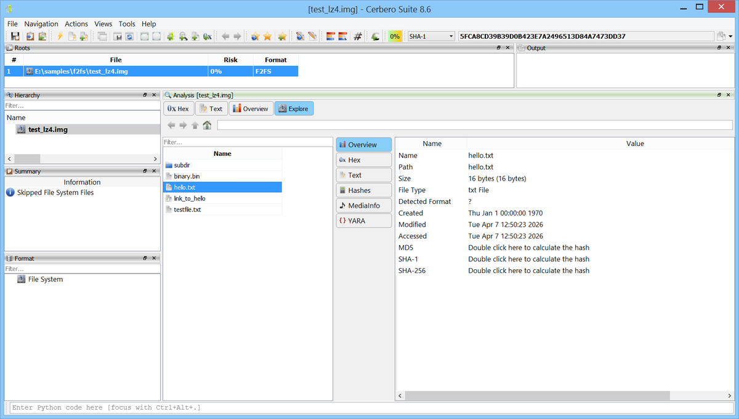The width and height of the screenshot is (739, 419).
Task: Switch to the YARA side tab
Action: coord(364,221)
